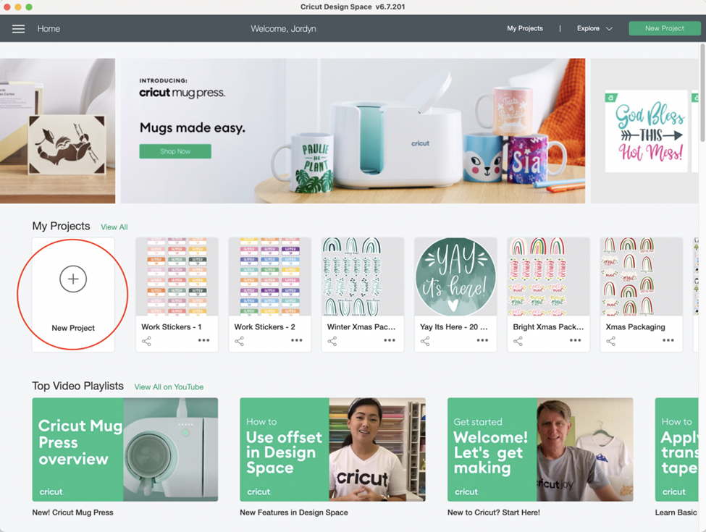706x532 pixels.
Task: Click the Welcome, Jordyn greeting
Action: (x=283, y=29)
